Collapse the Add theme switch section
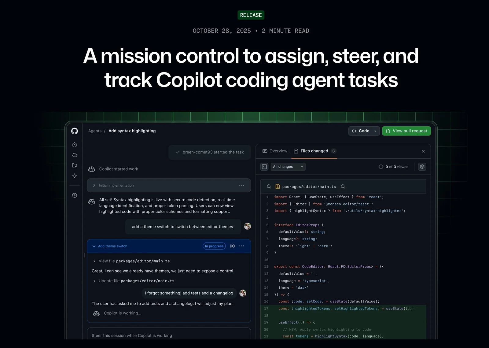Screen dimensions: 489x348 click(x=94, y=246)
